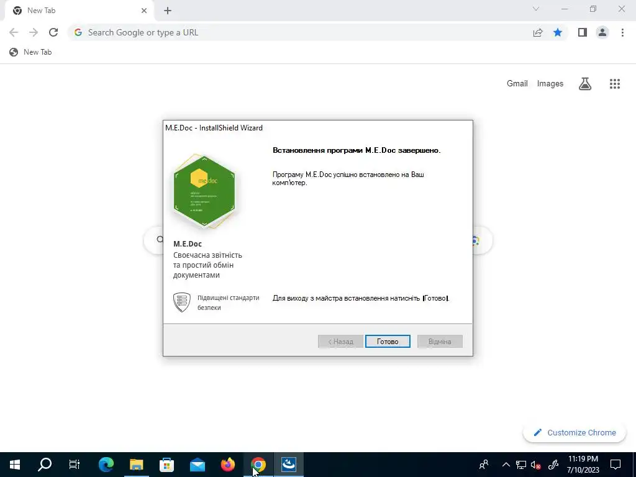This screenshot has width=636, height=477.
Task: Click Google Lens icon in search box
Action: point(476,240)
